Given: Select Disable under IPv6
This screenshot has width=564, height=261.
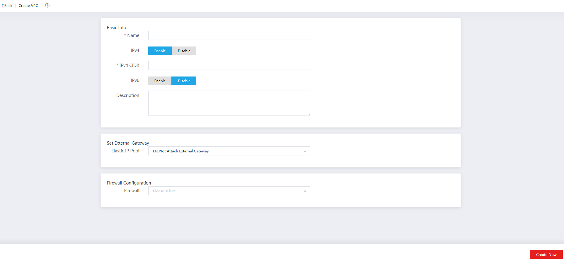Looking at the screenshot, I should [184, 81].
